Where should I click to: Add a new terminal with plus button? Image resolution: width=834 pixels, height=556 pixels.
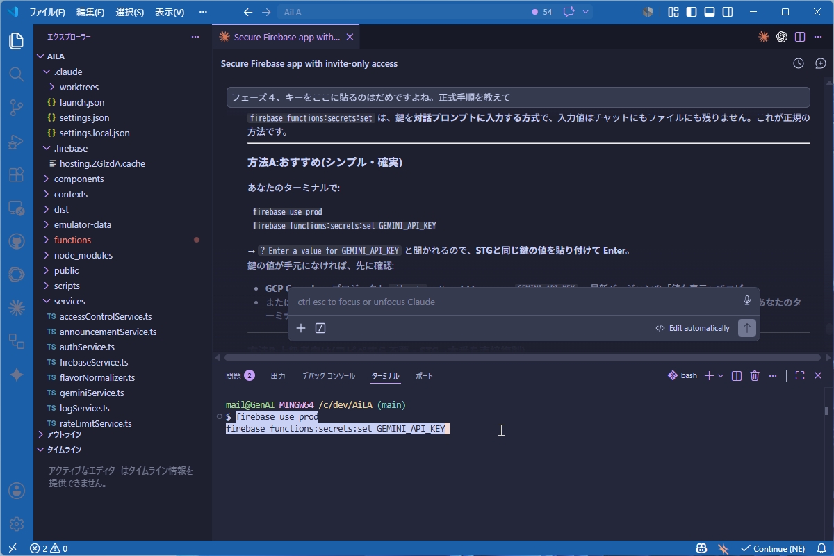tap(709, 375)
